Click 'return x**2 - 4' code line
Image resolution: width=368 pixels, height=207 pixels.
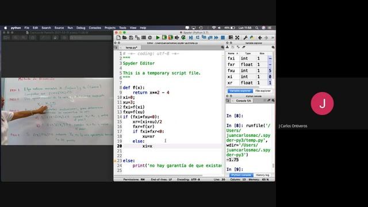click(x=151, y=93)
